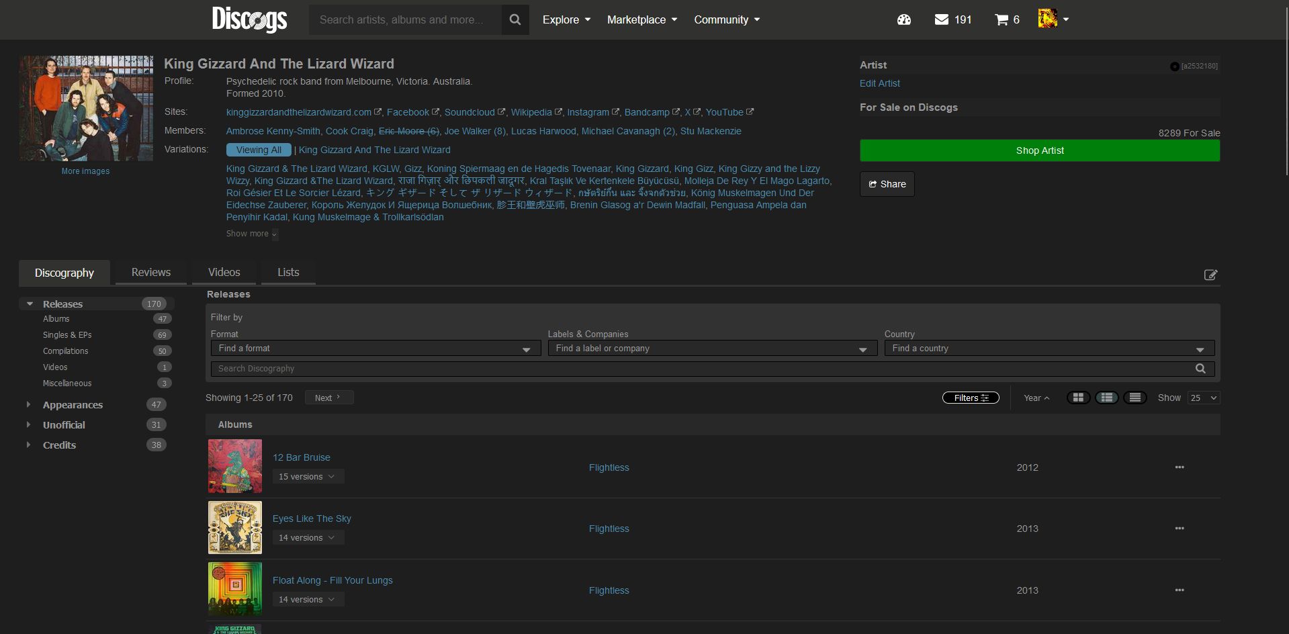Filter releases by Videos in sidebar

click(55, 367)
